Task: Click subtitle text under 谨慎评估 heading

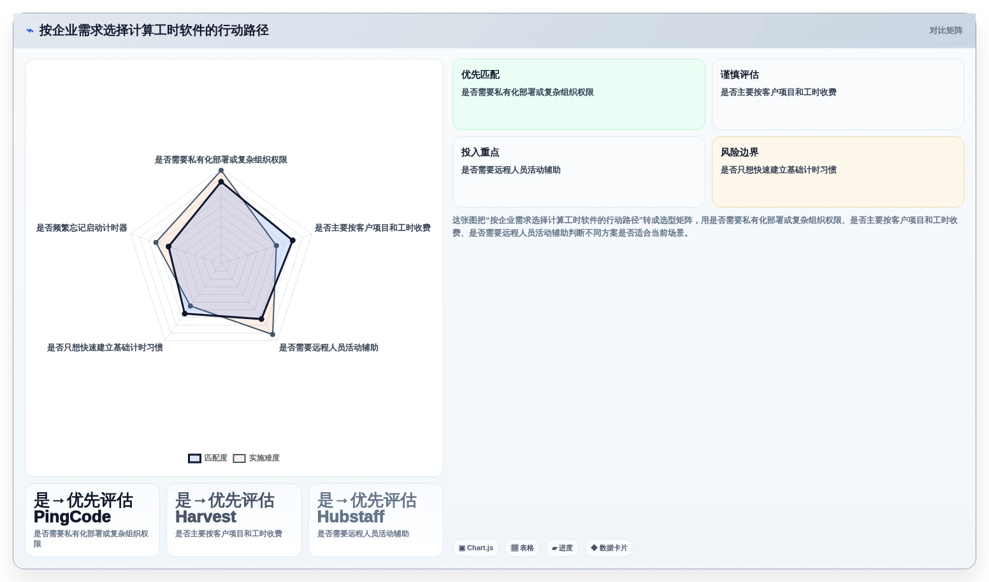Action: [778, 92]
